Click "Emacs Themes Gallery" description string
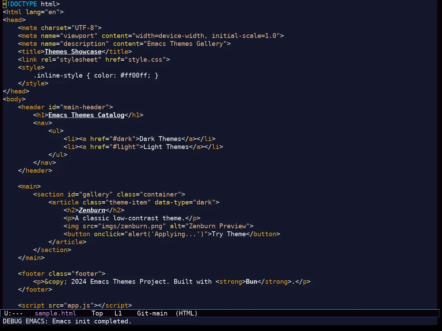 click(185, 44)
